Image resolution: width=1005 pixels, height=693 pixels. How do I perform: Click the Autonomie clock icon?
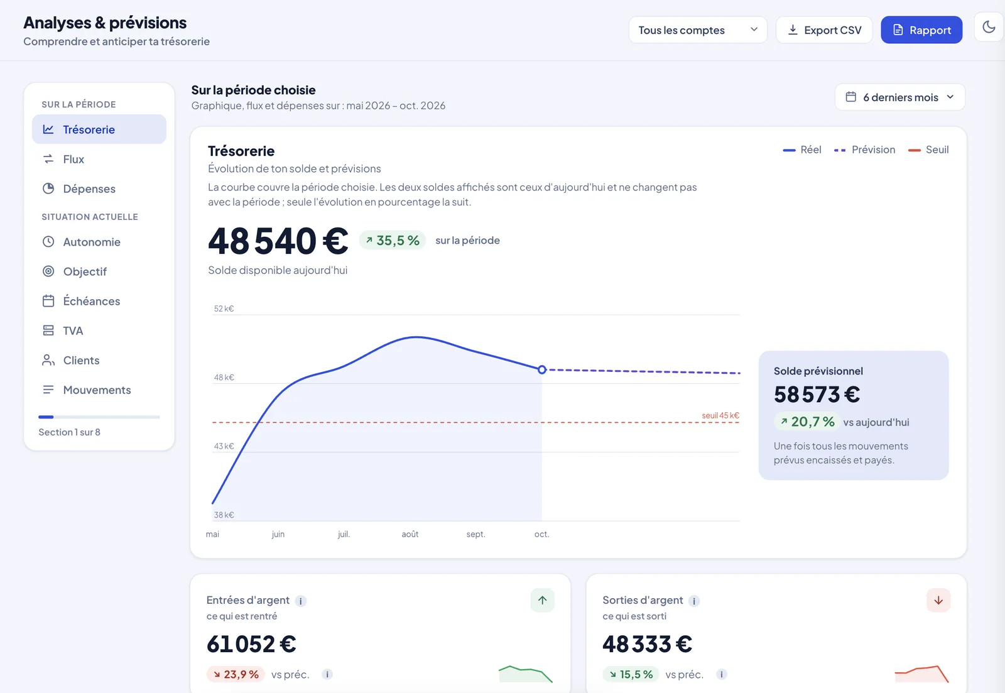[48, 242]
